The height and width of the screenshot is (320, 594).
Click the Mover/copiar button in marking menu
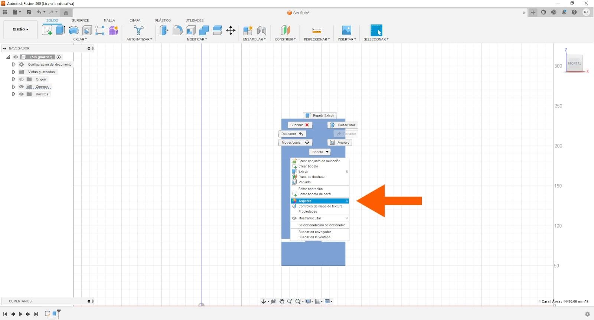(295, 143)
